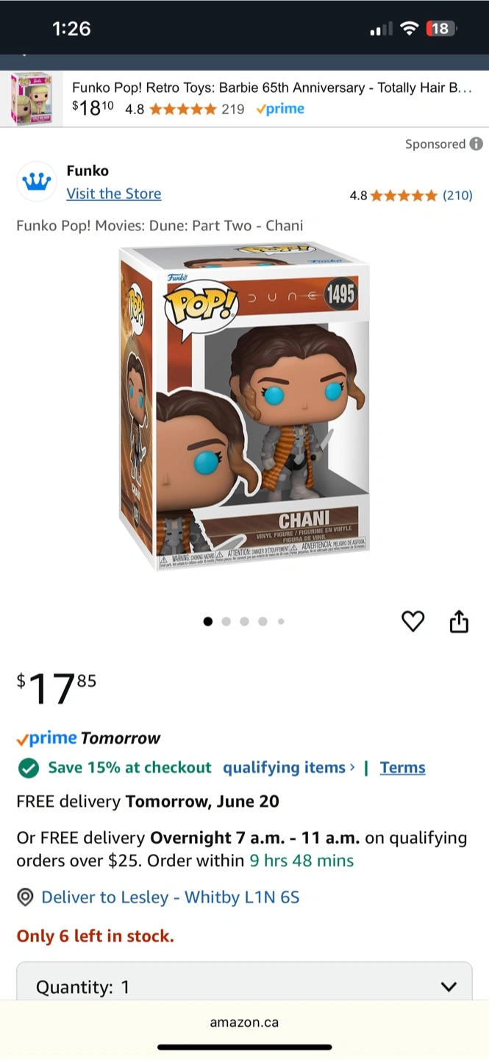Select the third image carousel dot
The height and width of the screenshot is (1060, 489).
[x=244, y=621]
